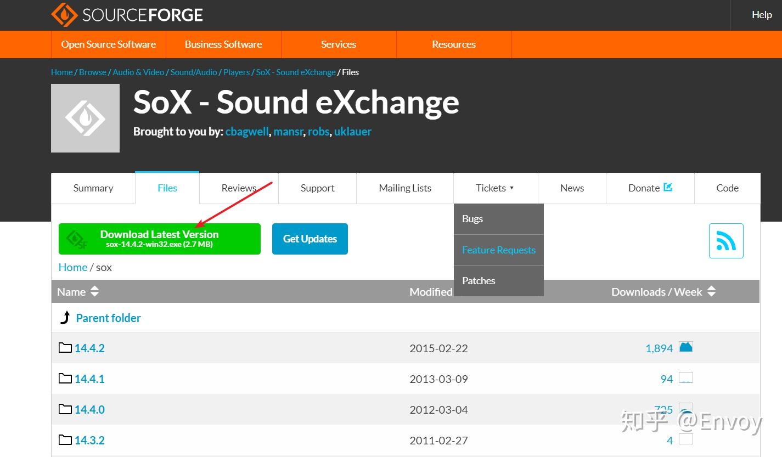Open downloads chart icon for 14.4.2

point(686,347)
